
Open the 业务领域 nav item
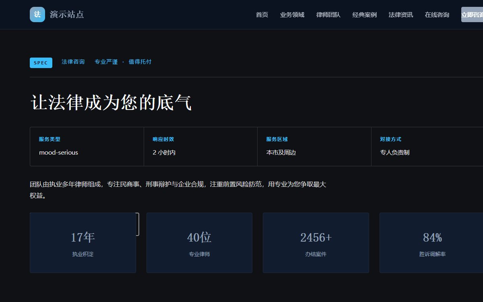(292, 15)
